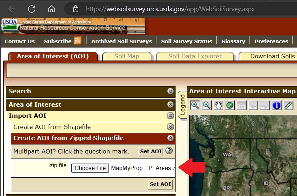Reload the page in the browser

(x=32, y=9)
